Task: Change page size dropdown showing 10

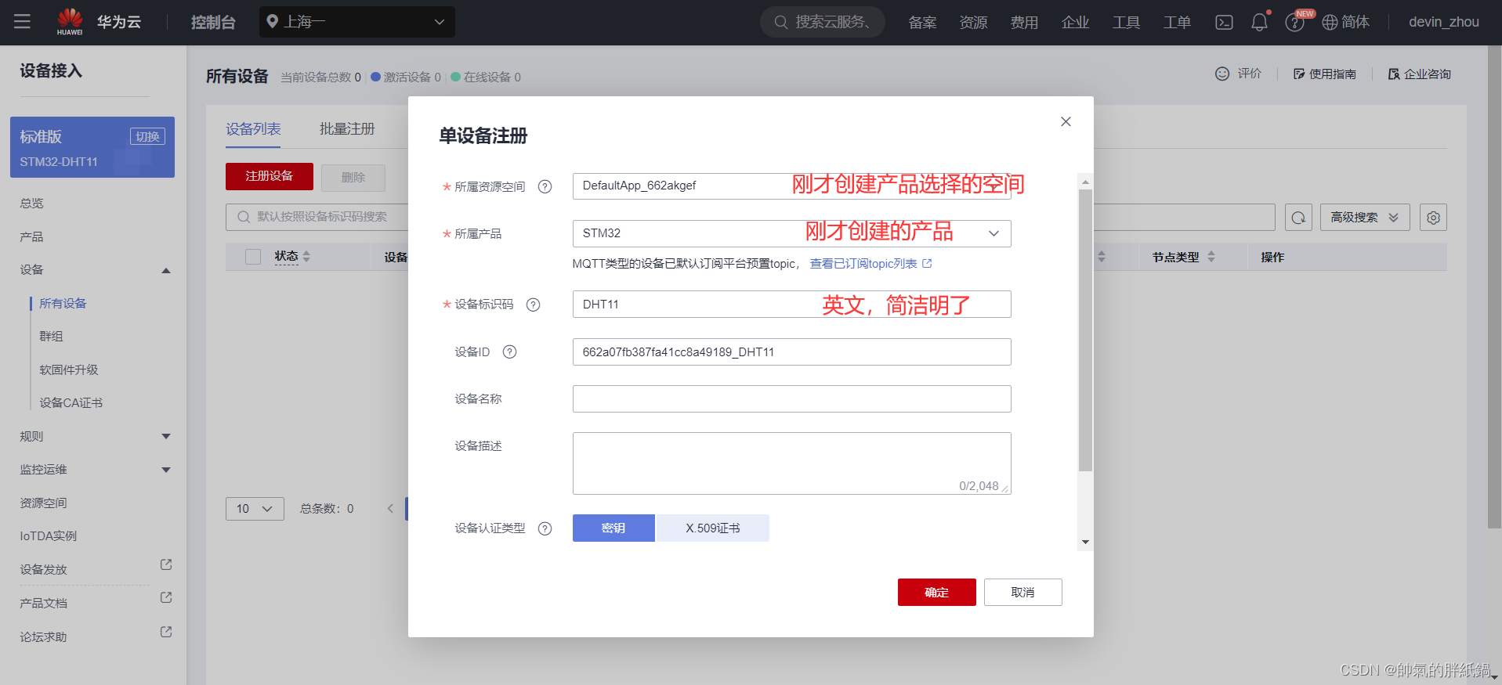Action: 255,509
